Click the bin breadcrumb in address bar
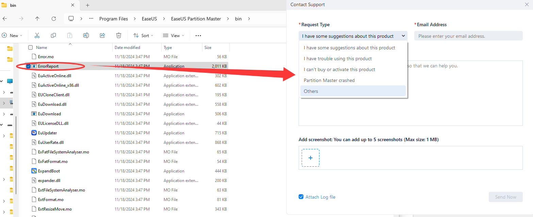This screenshot has height=217, width=533. point(238,19)
